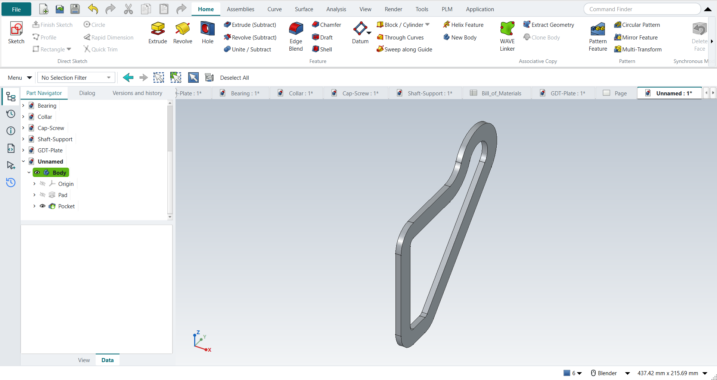The width and height of the screenshot is (717, 380).
Task: Open the Hole feature tool
Action: coord(208,33)
